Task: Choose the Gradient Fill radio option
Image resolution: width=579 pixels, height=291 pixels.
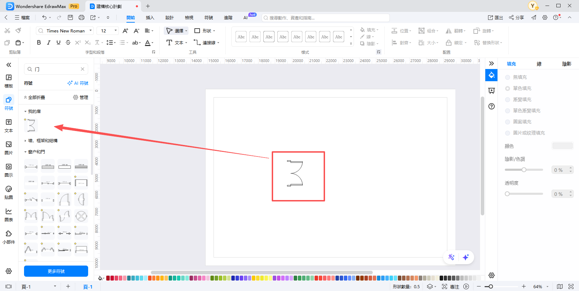Action: click(x=508, y=100)
